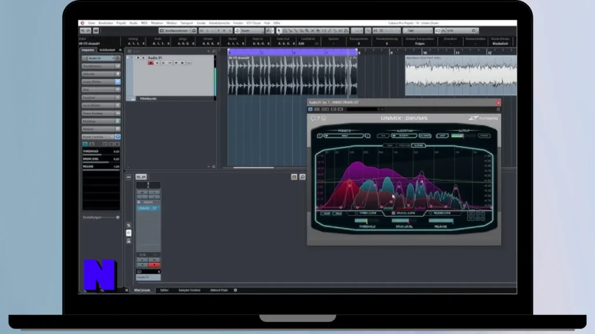Load next preset arrow in Unmix Drums
This screenshot has height=334, width=595.
pos(368,136)
